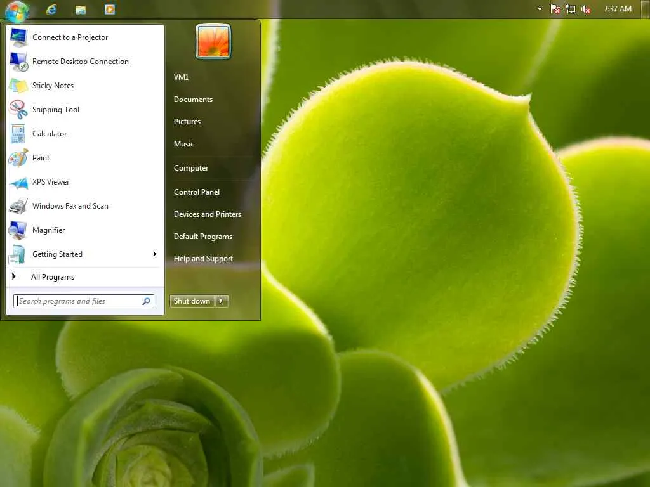650x487 pixels.
Task: Open Default Programs
Action: coord(202,236)
